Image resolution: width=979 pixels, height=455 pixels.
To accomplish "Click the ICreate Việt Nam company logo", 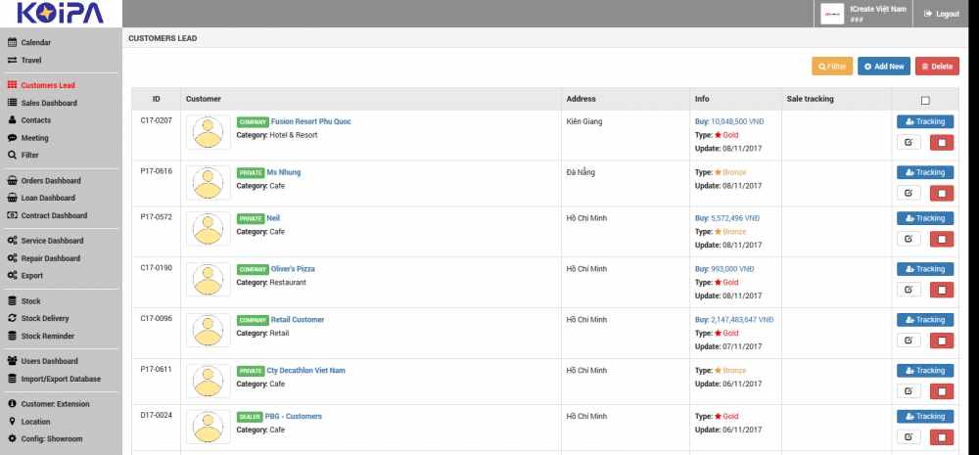I will click(832, 14).
